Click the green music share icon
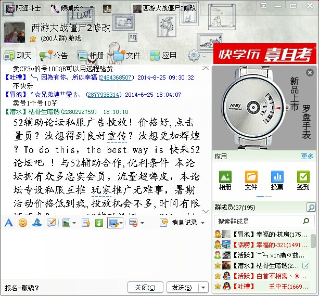The height and width of the screenshot is (296, 319). 99,223
